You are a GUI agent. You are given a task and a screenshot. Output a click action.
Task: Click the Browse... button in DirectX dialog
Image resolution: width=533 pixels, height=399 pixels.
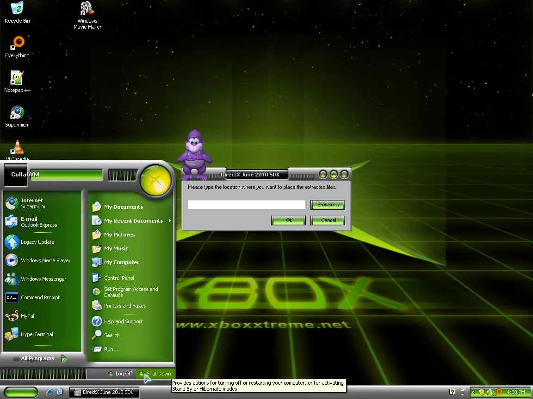(x=328, y=205)
